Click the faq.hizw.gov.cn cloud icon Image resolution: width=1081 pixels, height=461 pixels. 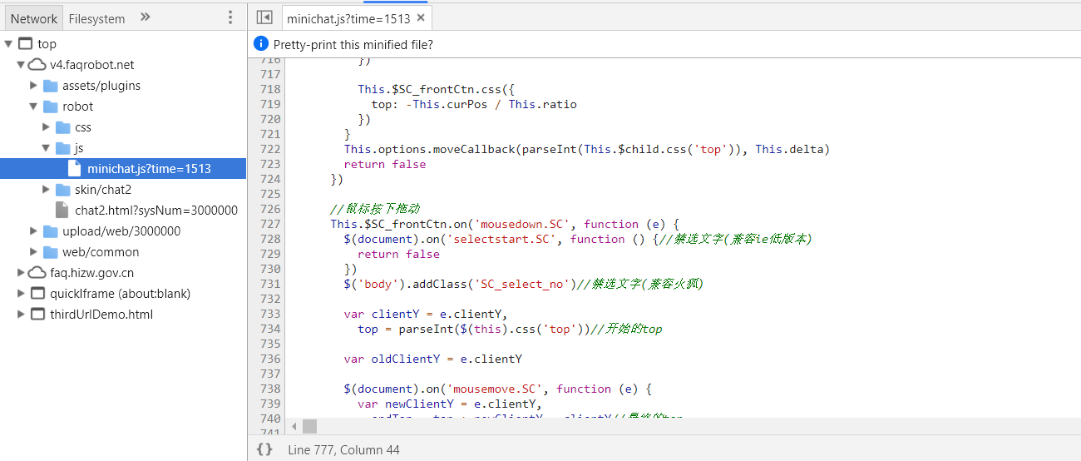(x=37, y=272)
